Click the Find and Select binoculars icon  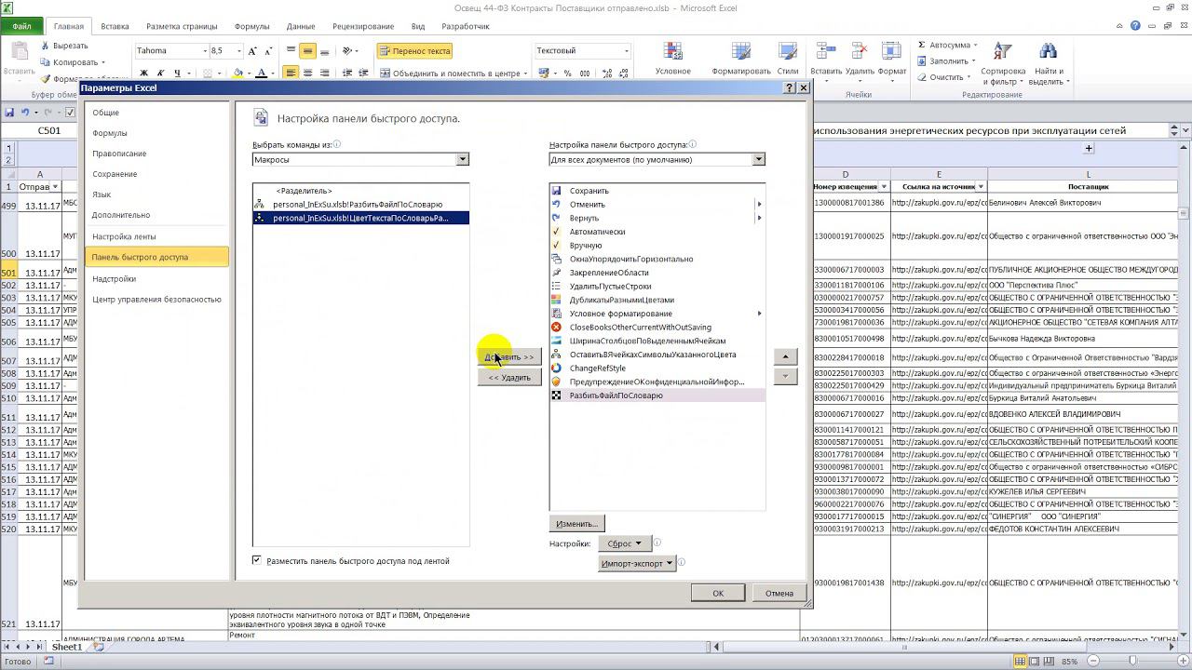click(x=1048, y=52)
